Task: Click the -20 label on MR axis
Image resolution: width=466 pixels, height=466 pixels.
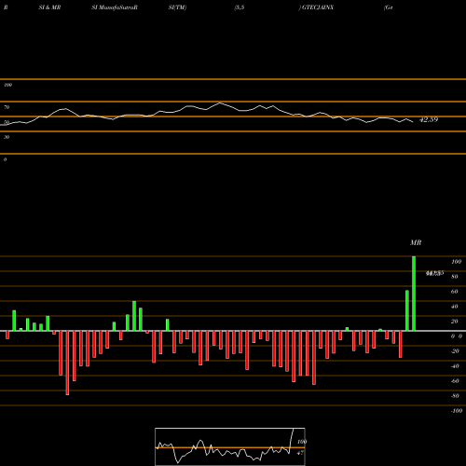Action: point(455,351)
